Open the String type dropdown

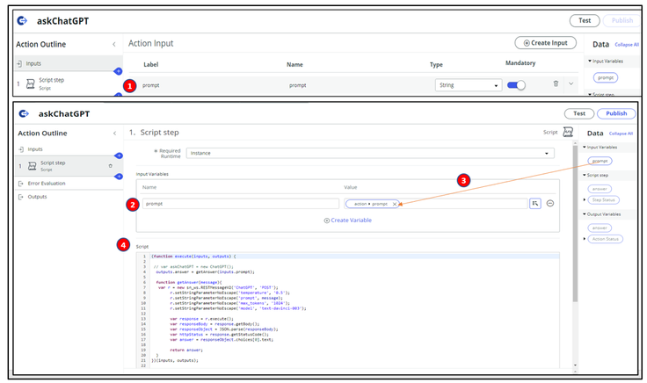469,85
